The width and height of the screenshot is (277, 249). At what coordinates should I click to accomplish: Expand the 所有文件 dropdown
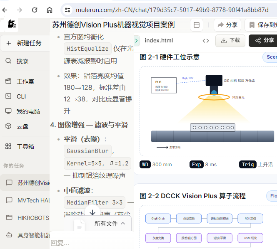click(110, 223)
